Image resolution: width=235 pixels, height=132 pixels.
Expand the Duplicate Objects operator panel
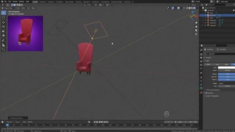pos(18,118)
